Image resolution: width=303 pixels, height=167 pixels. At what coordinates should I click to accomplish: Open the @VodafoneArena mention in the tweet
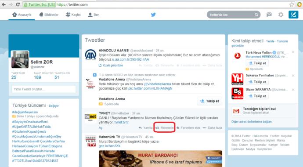157,84
